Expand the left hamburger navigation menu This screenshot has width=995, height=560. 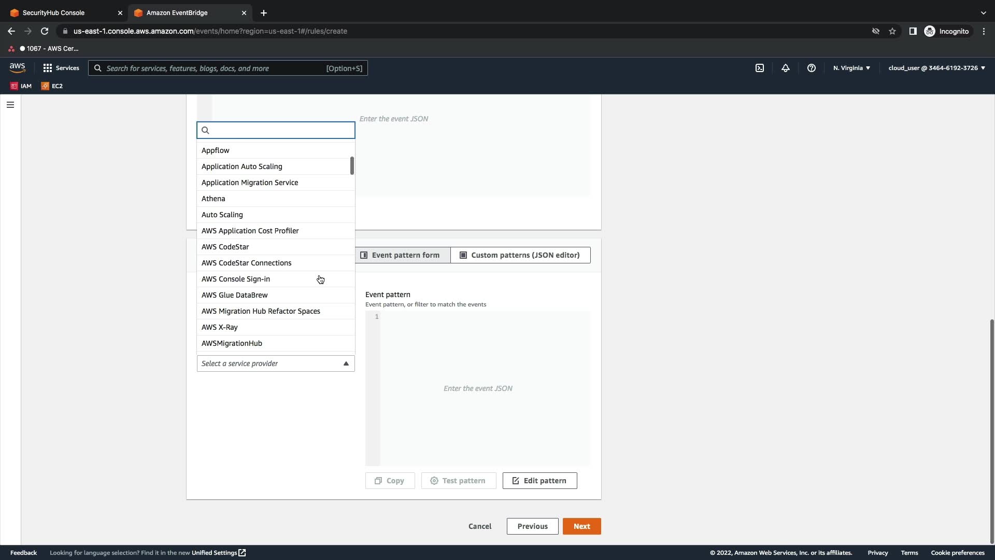[x=10, y=105]
